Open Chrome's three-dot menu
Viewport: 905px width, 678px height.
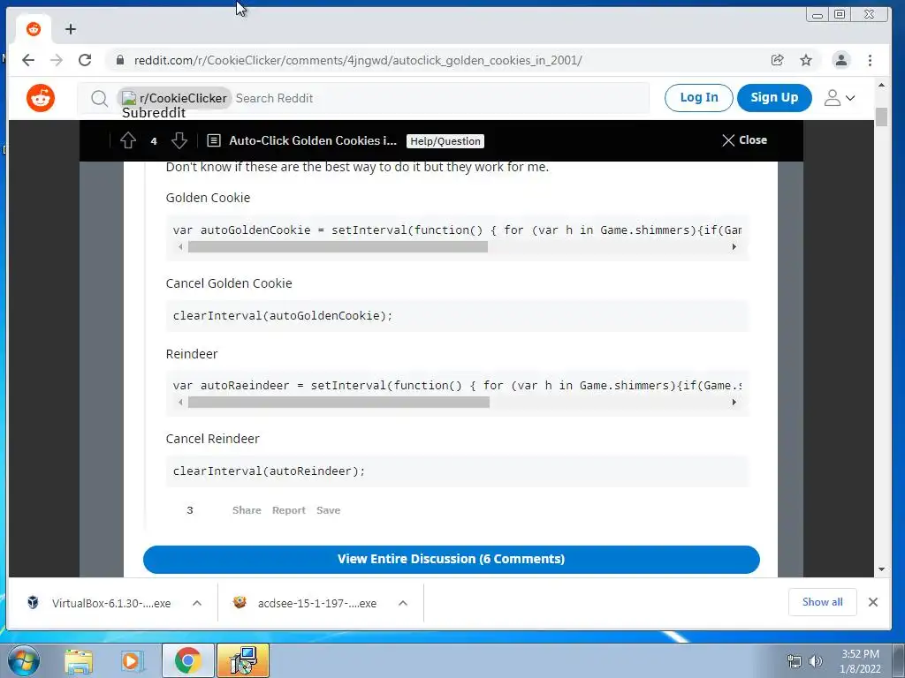pyautogui.click(x=870, y=60)
